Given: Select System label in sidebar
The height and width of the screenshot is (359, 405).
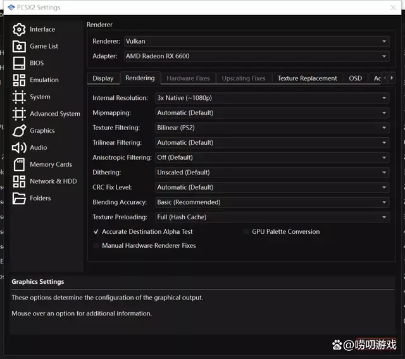Looking at the screenshot, I should pyautogui.click(x=40, y=97).
